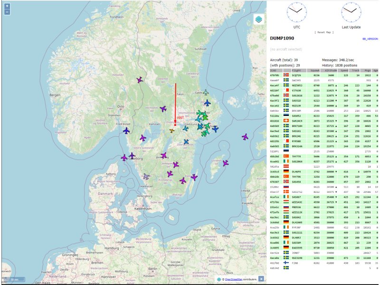Select the SAS052 flight row
Screen dimensions: 380x285
pyautogui.click(x=324, y=116)
